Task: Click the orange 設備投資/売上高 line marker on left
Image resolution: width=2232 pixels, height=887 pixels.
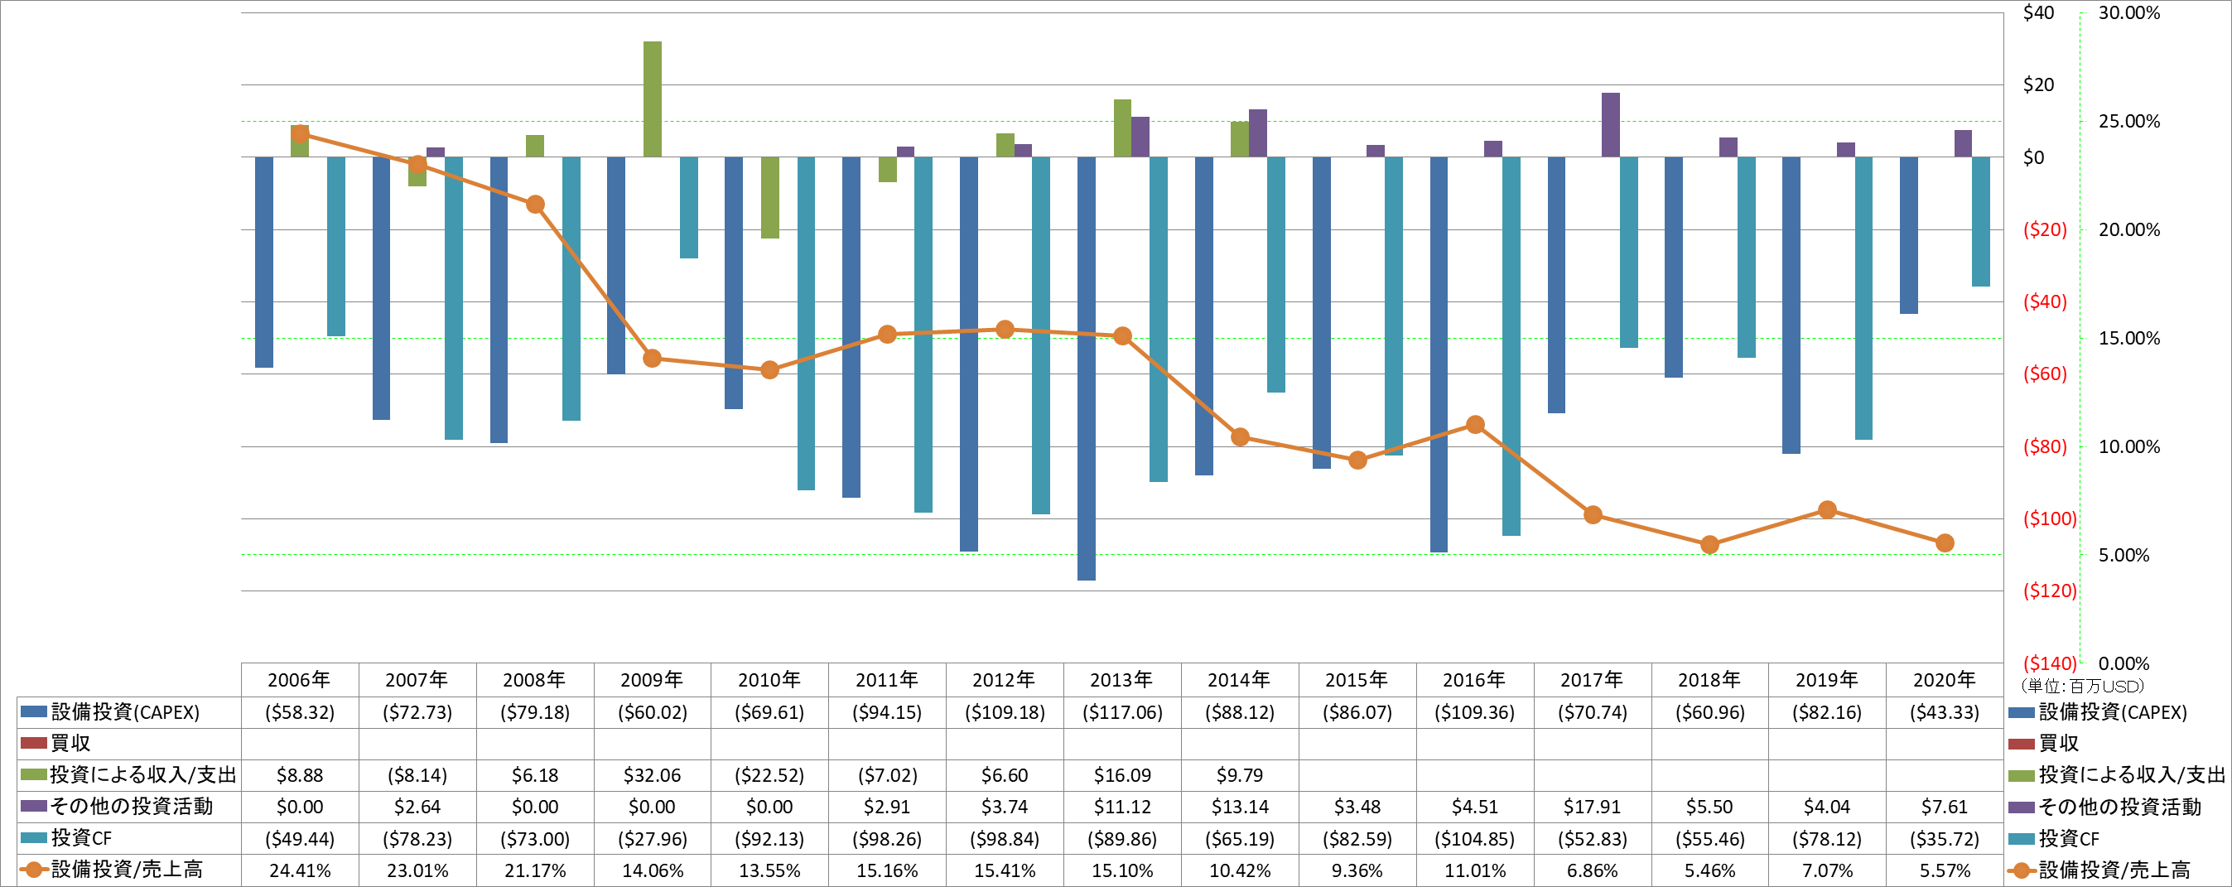Action: [33, 870]
